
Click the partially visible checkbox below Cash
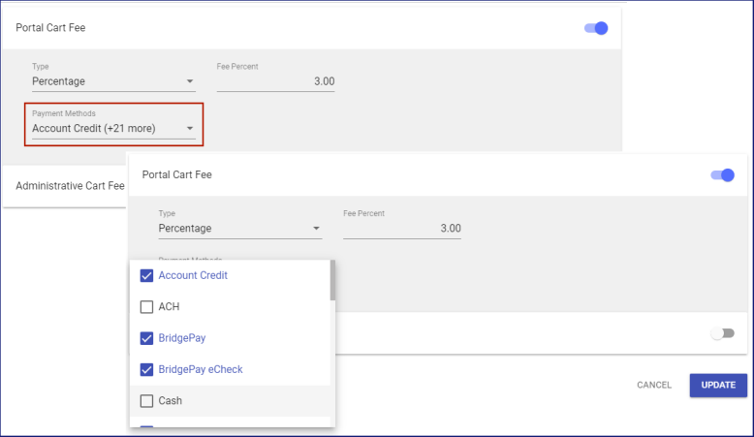coord(147,425)
